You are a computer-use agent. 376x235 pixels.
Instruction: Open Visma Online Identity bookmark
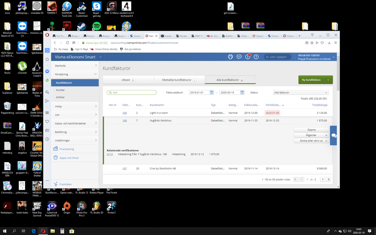(104, 49)
